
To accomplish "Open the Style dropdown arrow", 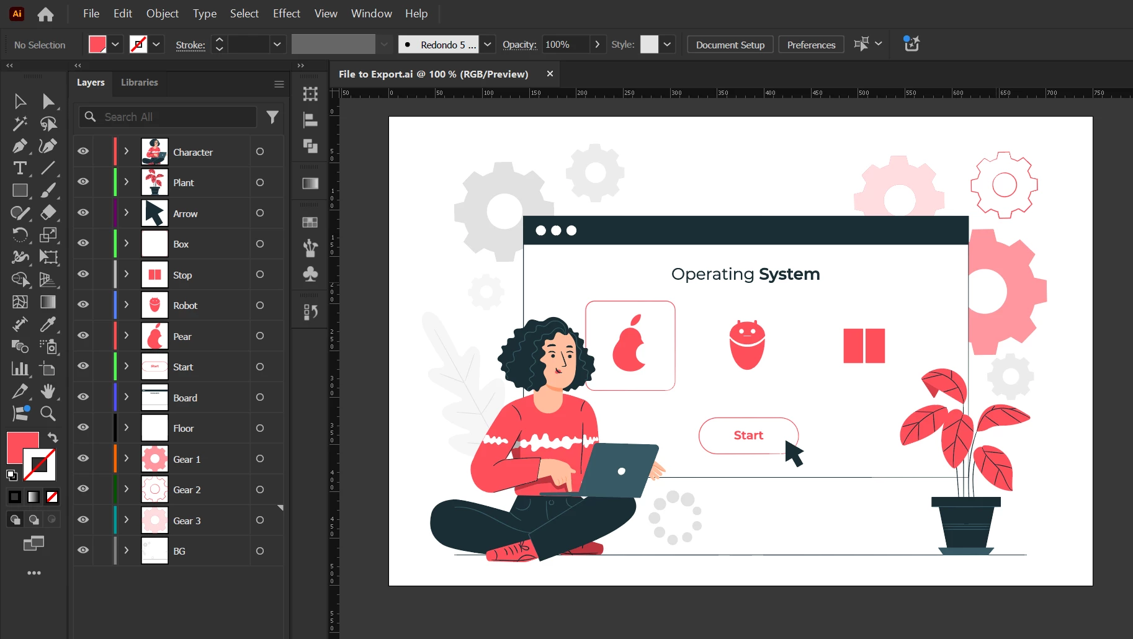I will pos(667,45).
